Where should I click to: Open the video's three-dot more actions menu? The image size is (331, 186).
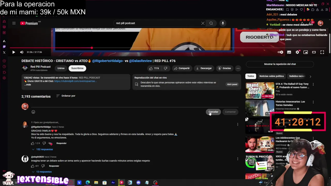[238, 68]
